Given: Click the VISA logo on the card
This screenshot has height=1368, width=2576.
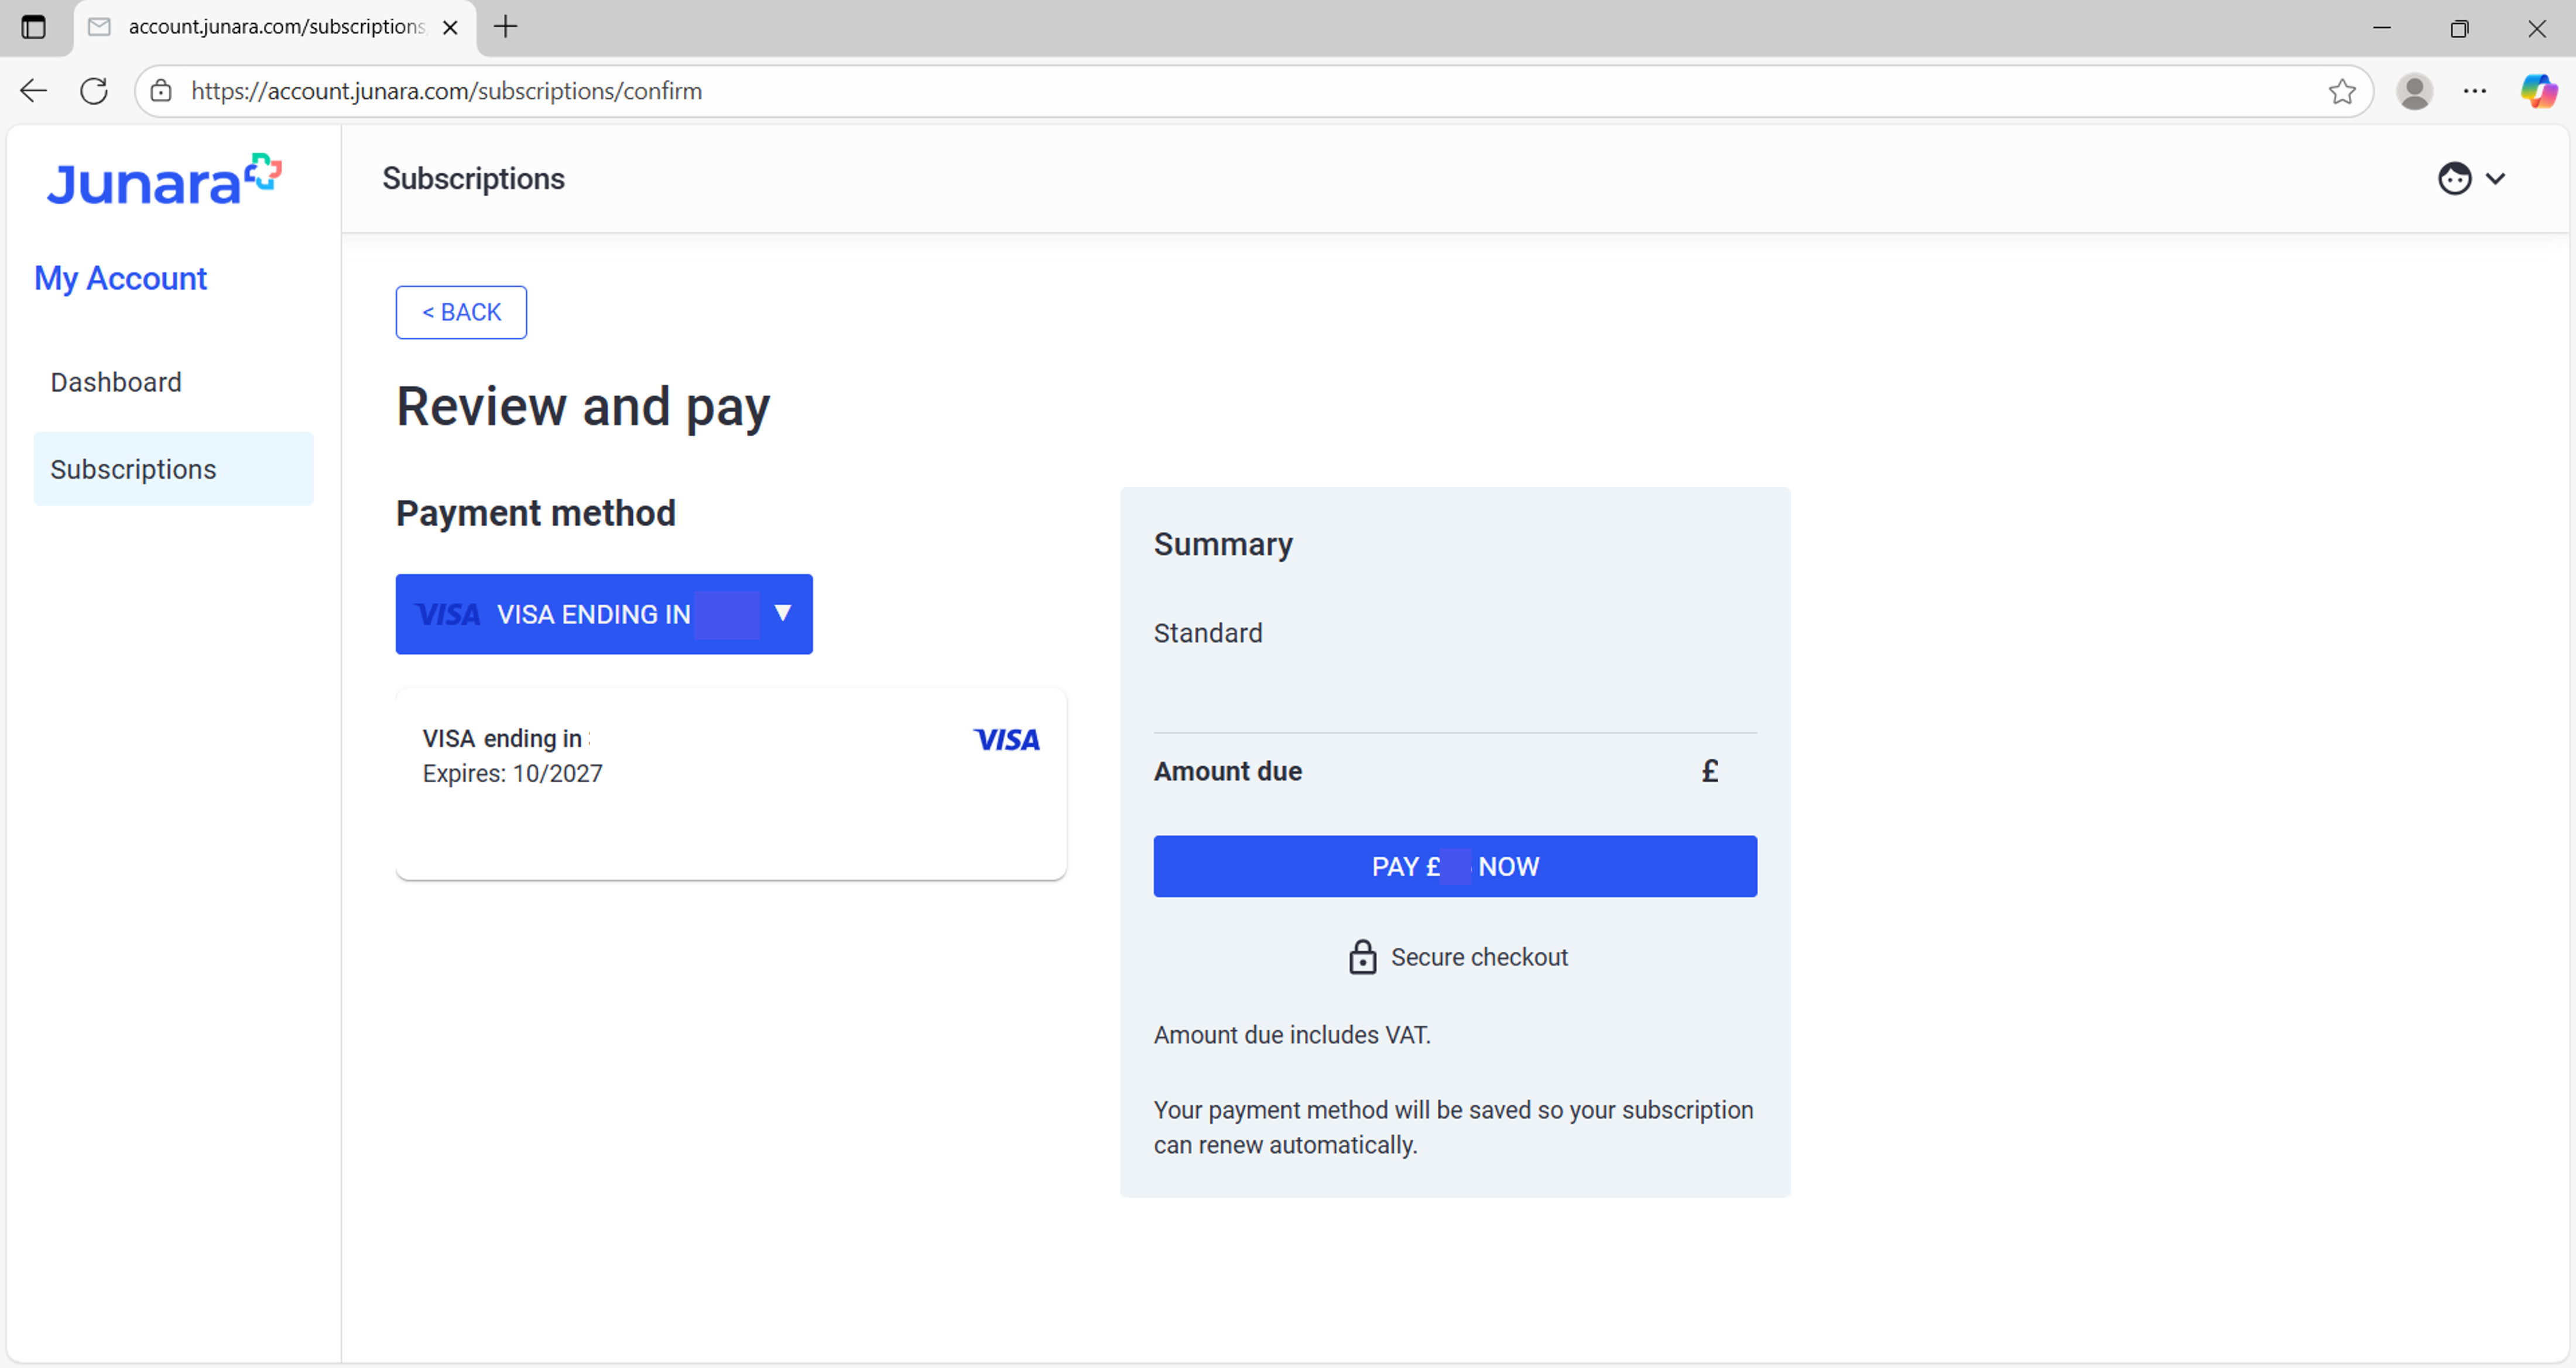Looking at the screenshot, I should coord(1006,740).
